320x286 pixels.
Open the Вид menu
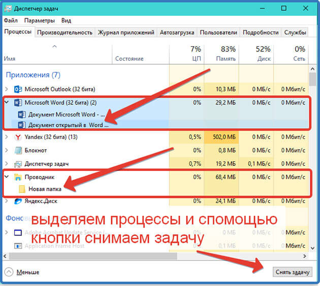pos(66,20)
